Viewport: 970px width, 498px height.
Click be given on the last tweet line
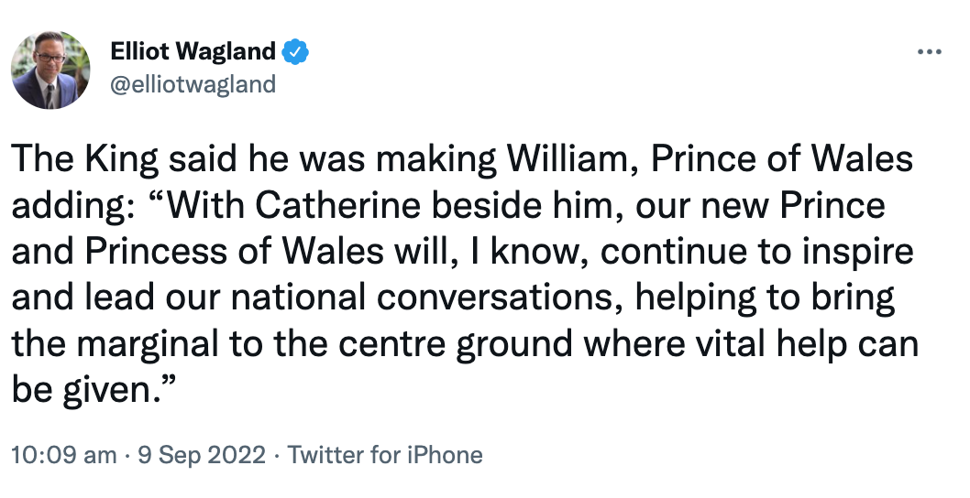pos(82,390)
